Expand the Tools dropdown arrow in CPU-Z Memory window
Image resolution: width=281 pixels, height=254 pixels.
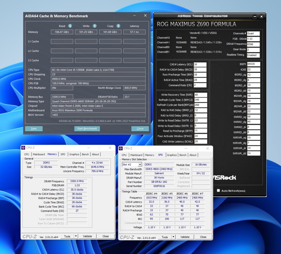pyautogui.click(x=76, y=236)
